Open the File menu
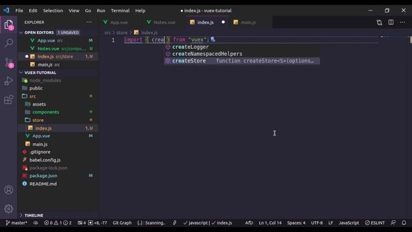Viewport: 412px width, 232px height. pos(19,10)
